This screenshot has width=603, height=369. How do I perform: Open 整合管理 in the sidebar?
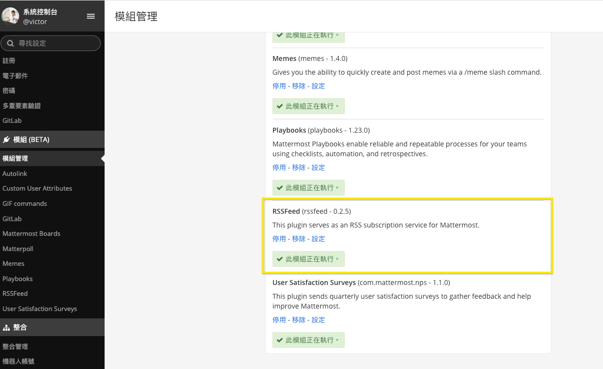(x=15, y=346)
